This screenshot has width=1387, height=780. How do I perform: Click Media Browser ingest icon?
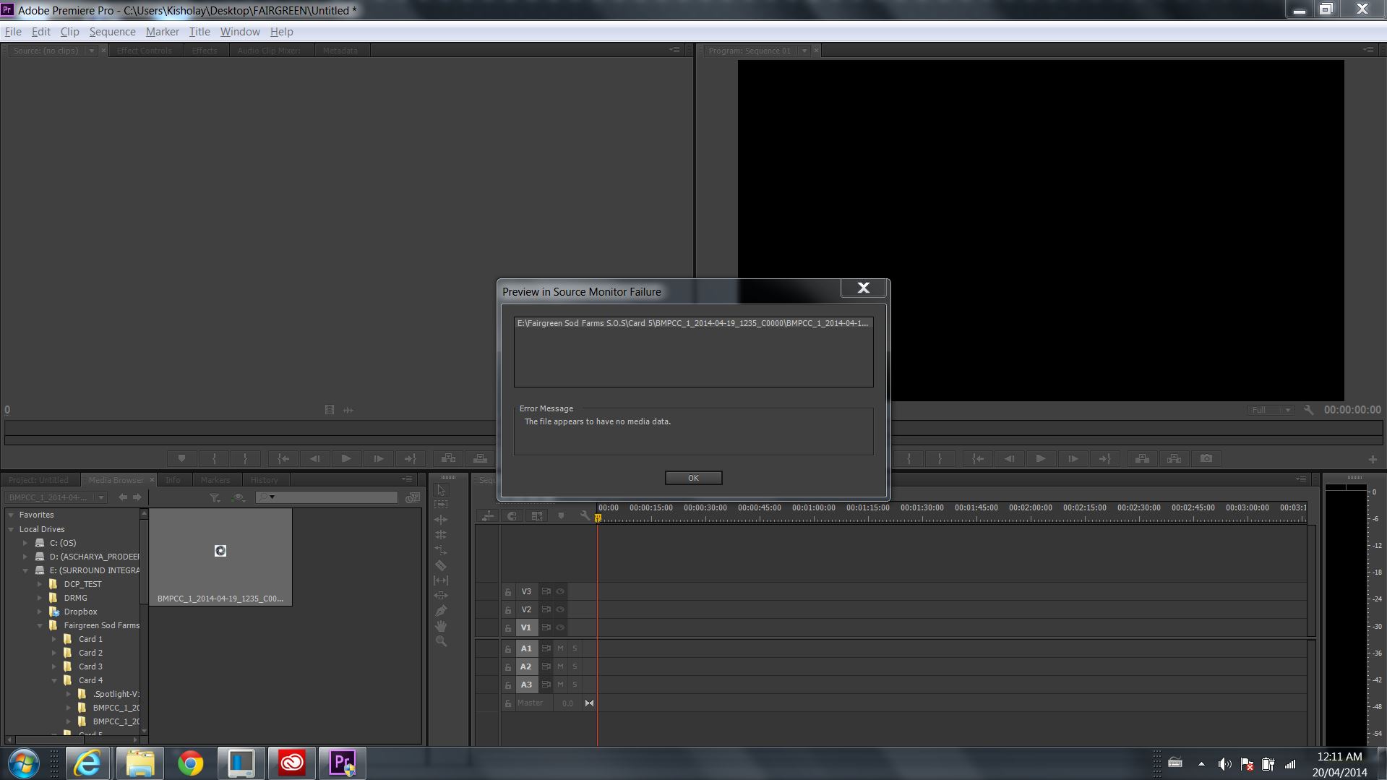coord(413,497)
